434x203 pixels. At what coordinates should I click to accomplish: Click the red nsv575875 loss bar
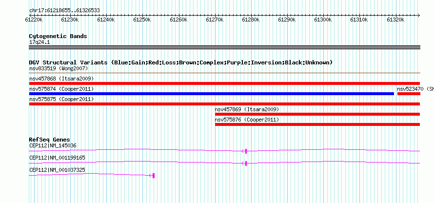(x=224, y=104)
